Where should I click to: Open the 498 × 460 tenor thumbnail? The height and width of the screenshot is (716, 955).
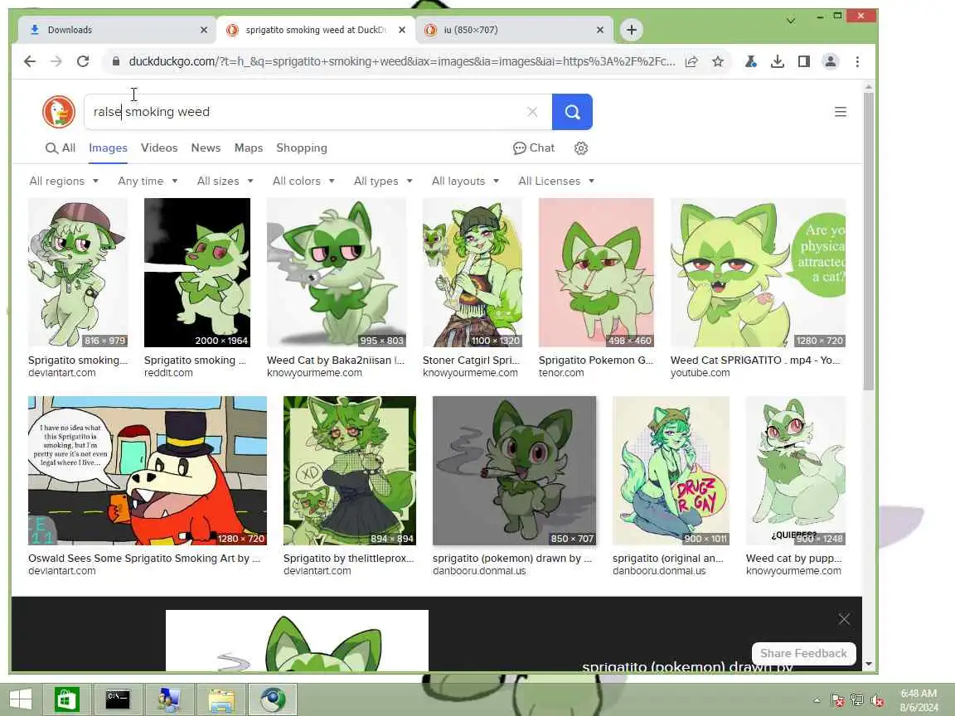(596, 273)
